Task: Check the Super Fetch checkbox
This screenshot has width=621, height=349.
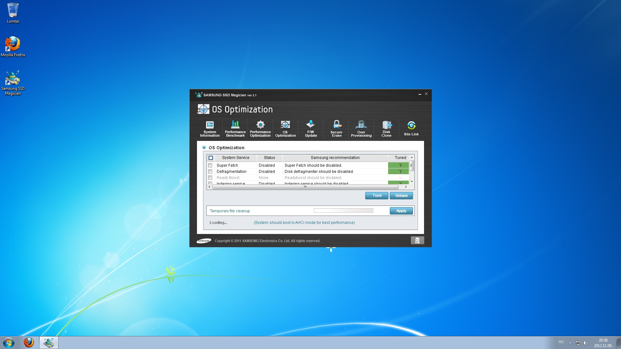Action: [x=210, y=165]
